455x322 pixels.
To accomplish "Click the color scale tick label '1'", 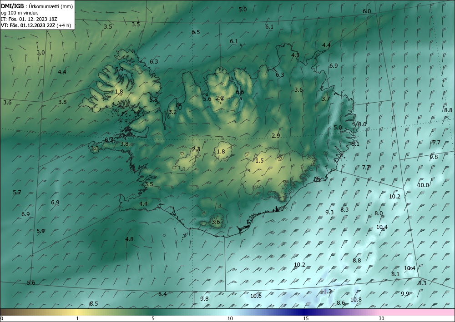I will (x=77, y=319).
